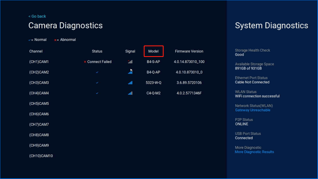
Task: Click the Status column header
Action: click(x=97, y=51)
